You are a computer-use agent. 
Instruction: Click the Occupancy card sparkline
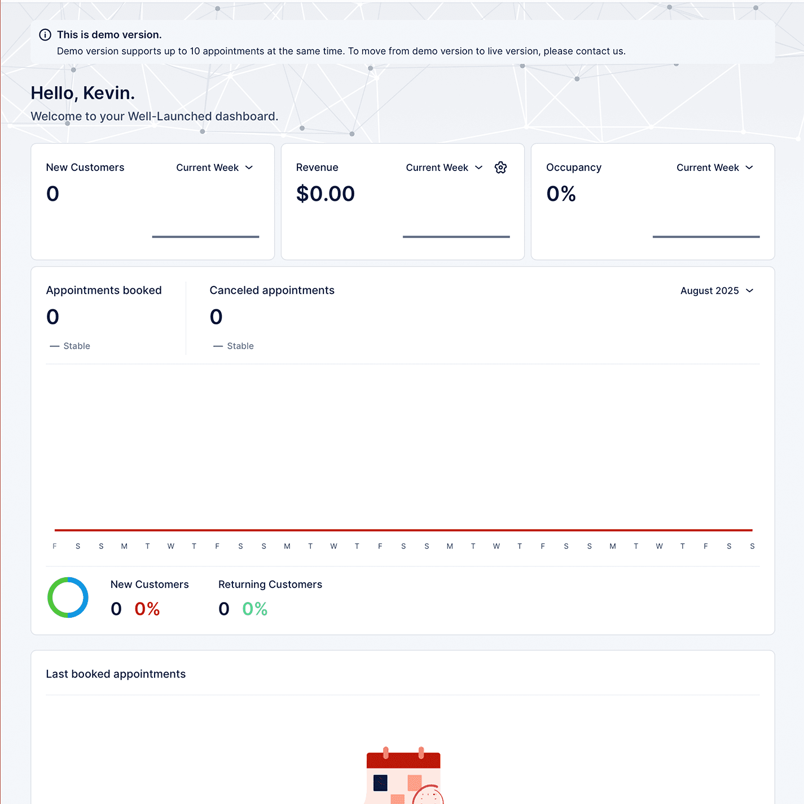point(706,236)
